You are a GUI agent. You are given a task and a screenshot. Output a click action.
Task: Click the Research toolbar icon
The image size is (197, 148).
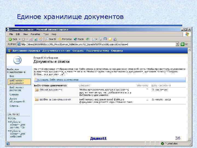(x=115, y=39)
